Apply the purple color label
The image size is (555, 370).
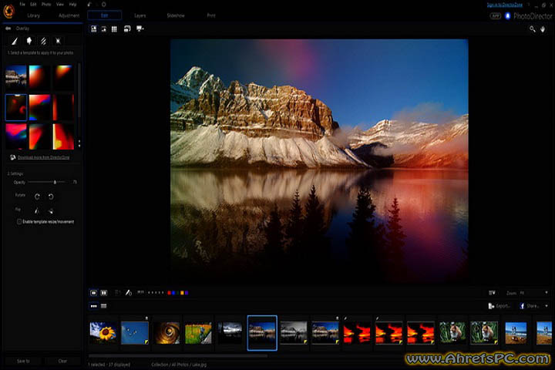[187, 293]
